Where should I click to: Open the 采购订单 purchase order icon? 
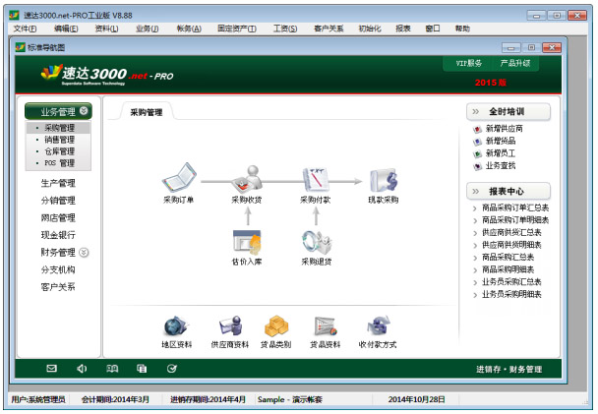179,178
